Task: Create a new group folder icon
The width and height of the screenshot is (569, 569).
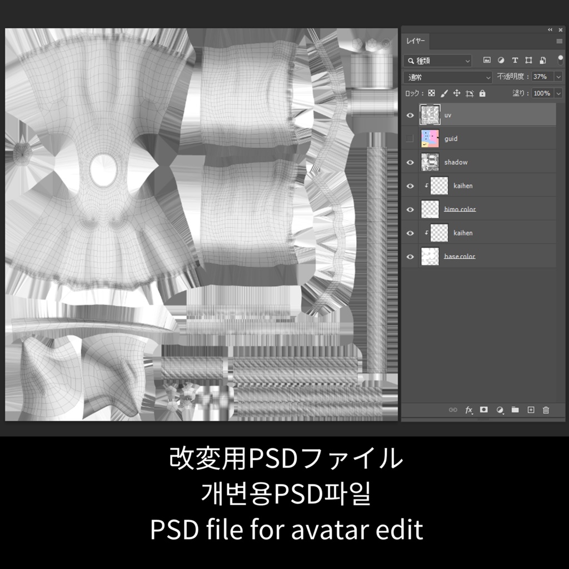Action: coord(515,410)
